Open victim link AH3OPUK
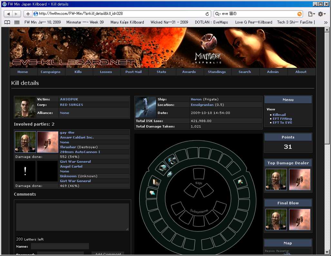This screenshot has width=331, height=256. (x=69, y=99)
